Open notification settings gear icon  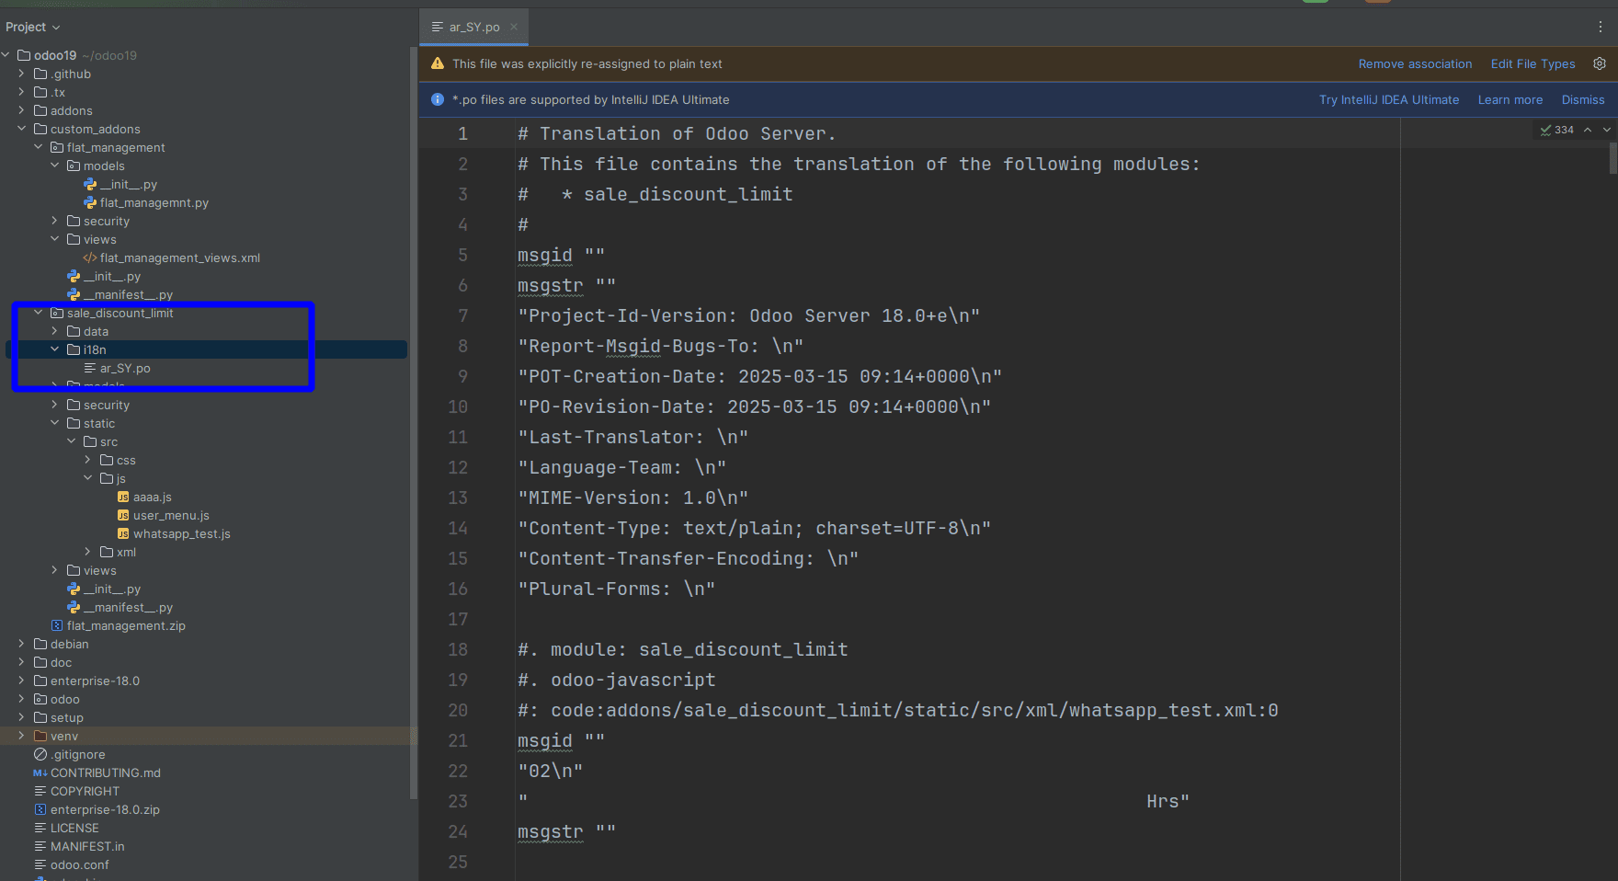[1600, 63]
